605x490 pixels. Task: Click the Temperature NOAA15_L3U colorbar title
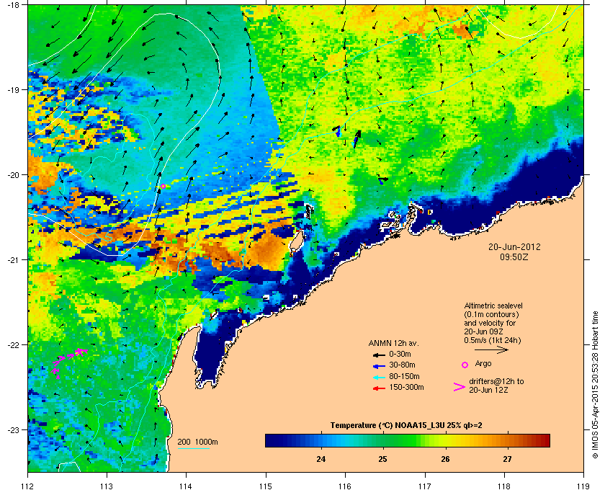point(406,426)
